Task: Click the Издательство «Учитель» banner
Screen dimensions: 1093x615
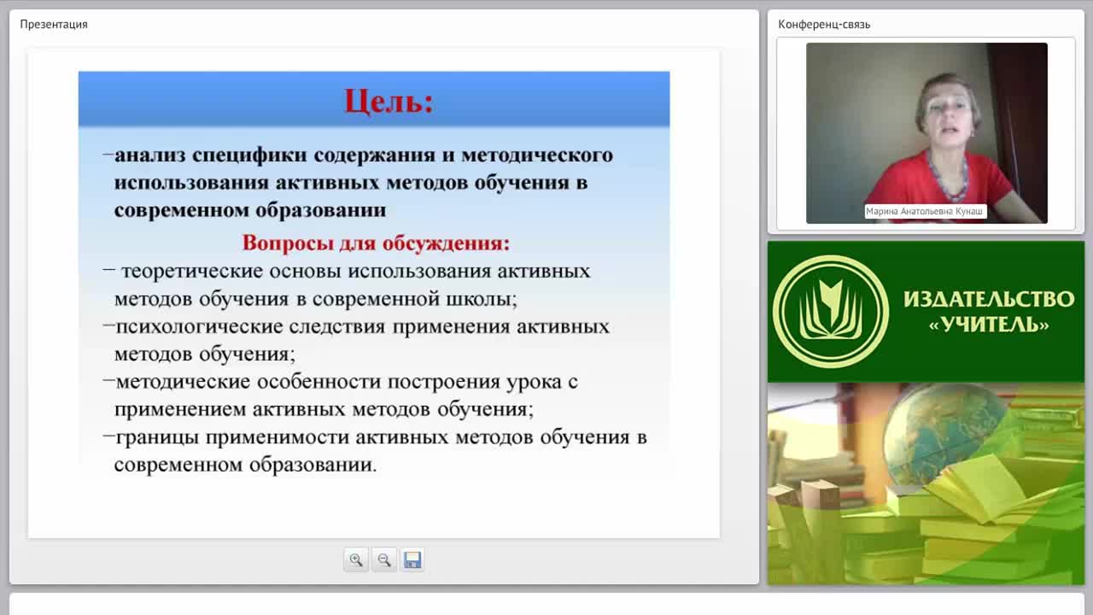Action: click(926, 312)
